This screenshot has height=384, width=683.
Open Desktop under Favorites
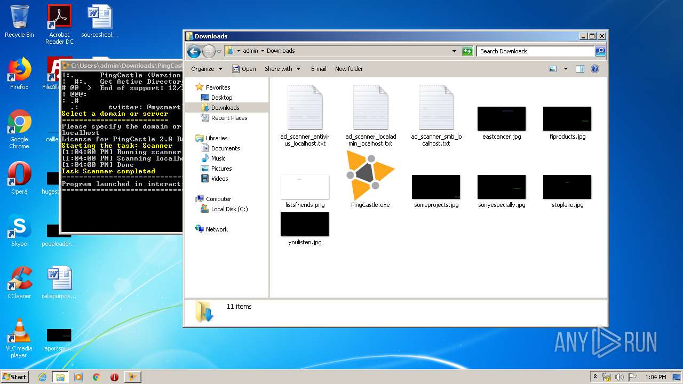221,98
